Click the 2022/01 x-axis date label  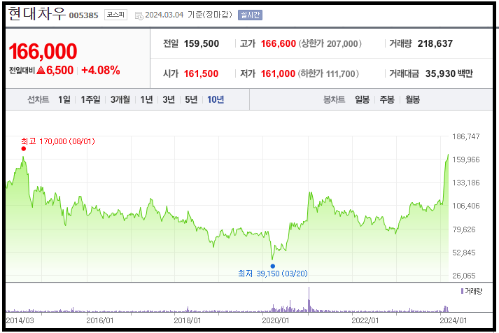pyautogui.click(x=365, y=320)
